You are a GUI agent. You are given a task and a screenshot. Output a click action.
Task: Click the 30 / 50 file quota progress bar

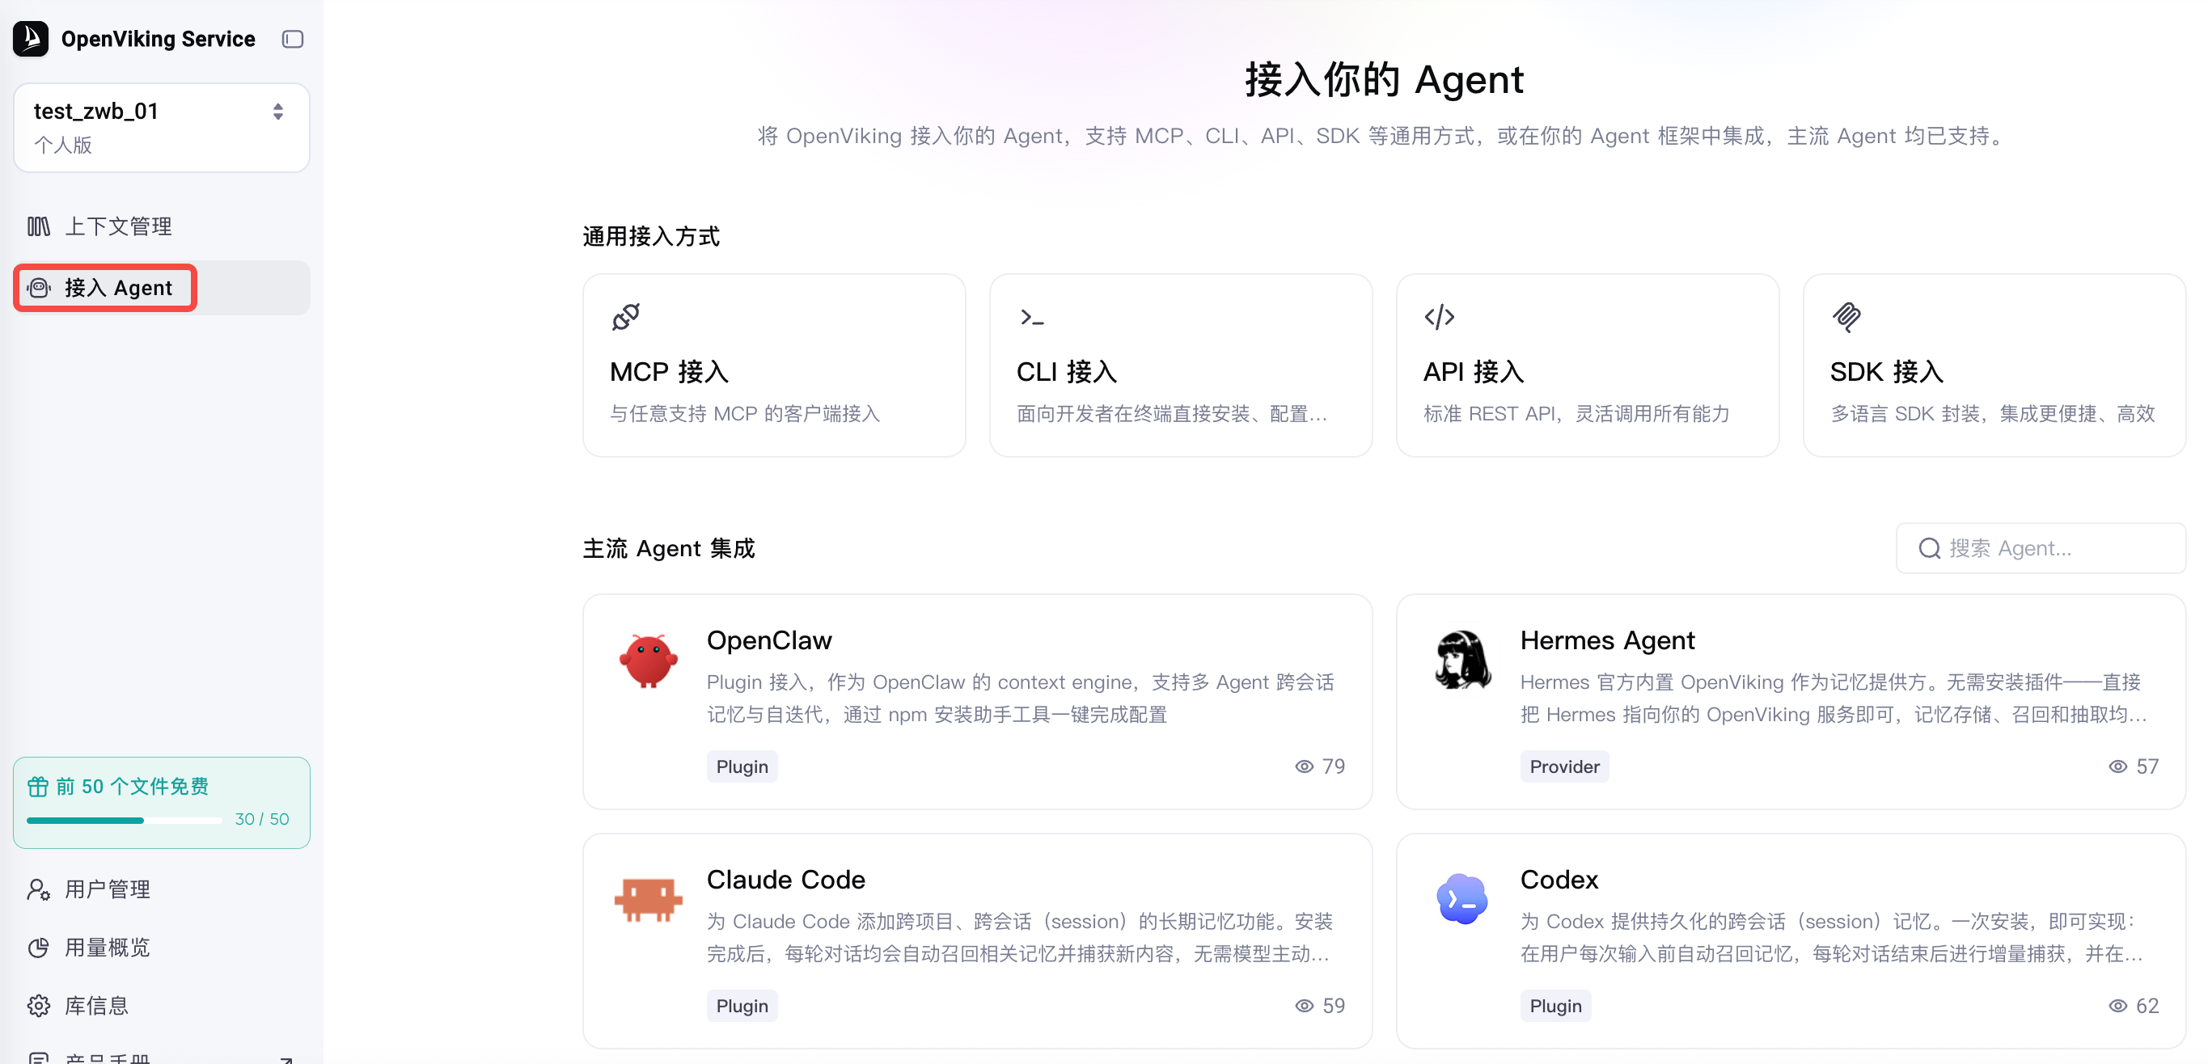tap(125, 821)
